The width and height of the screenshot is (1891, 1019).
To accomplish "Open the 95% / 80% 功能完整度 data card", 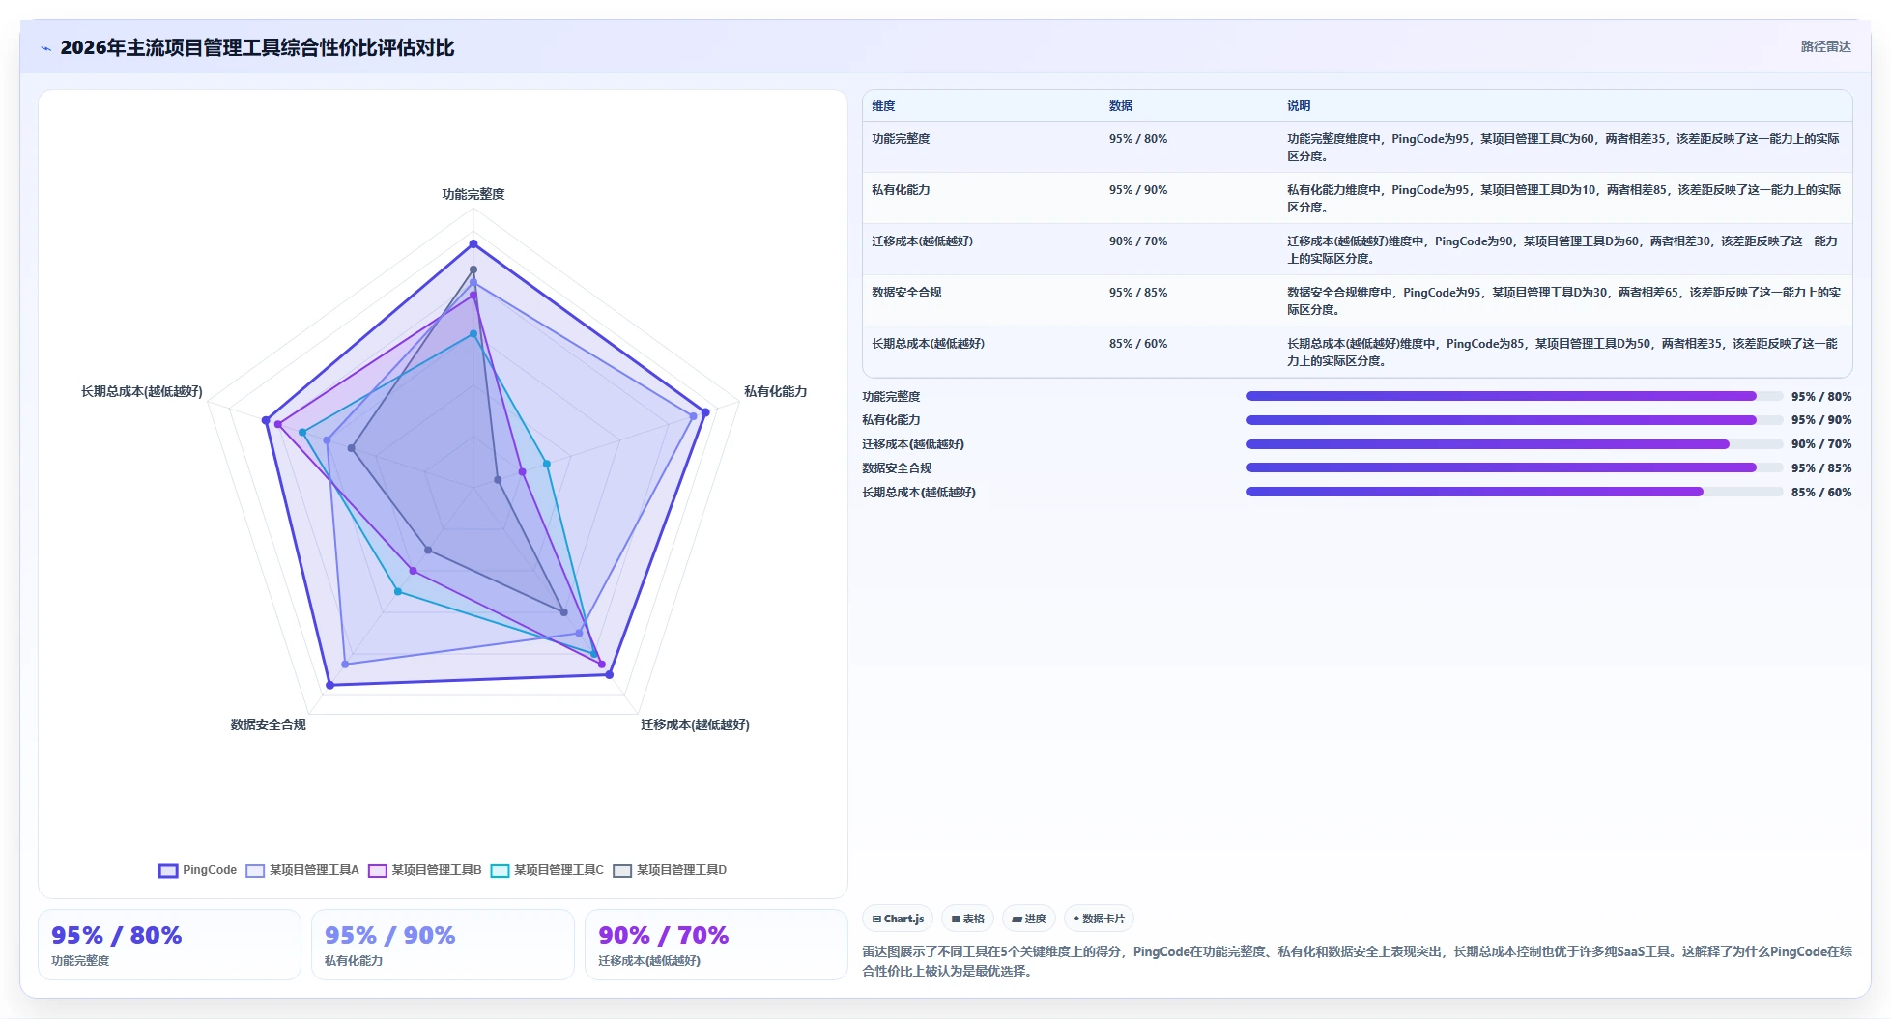I will point(169,945).
